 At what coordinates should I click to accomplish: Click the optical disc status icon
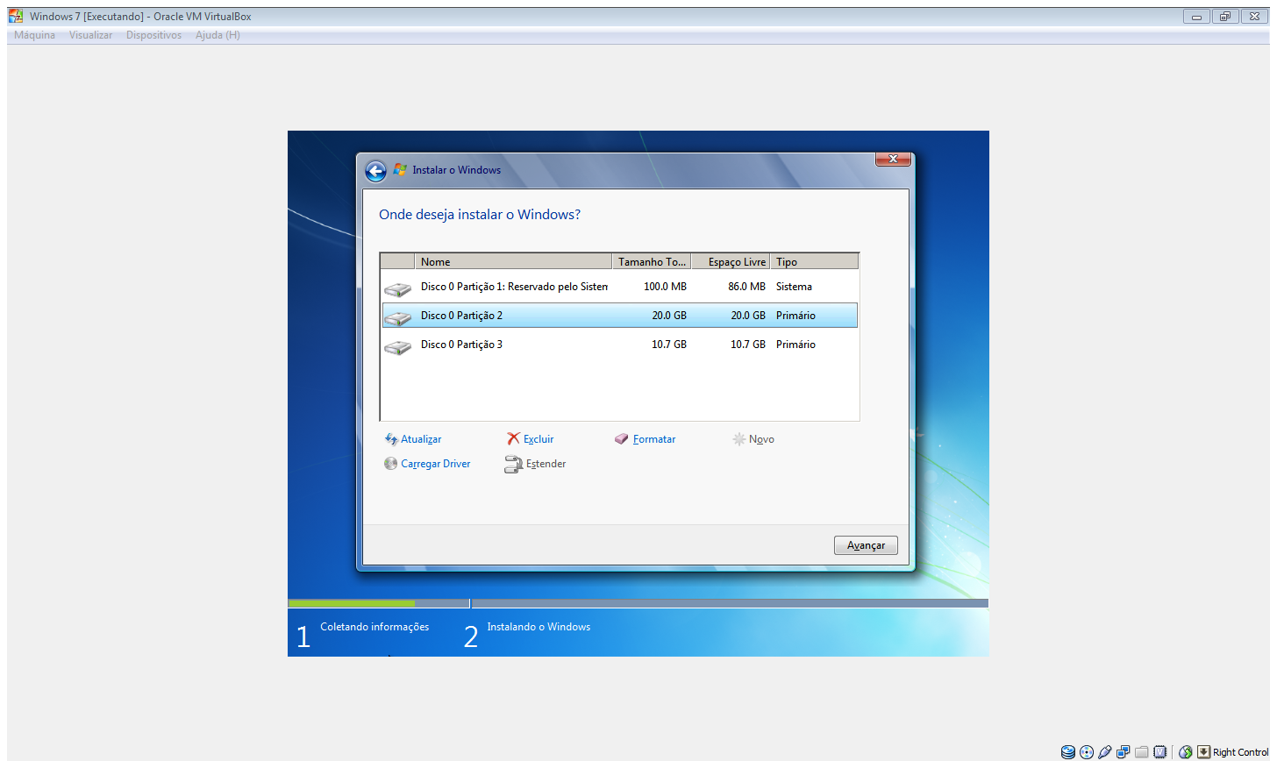[x=1087, y=752]
